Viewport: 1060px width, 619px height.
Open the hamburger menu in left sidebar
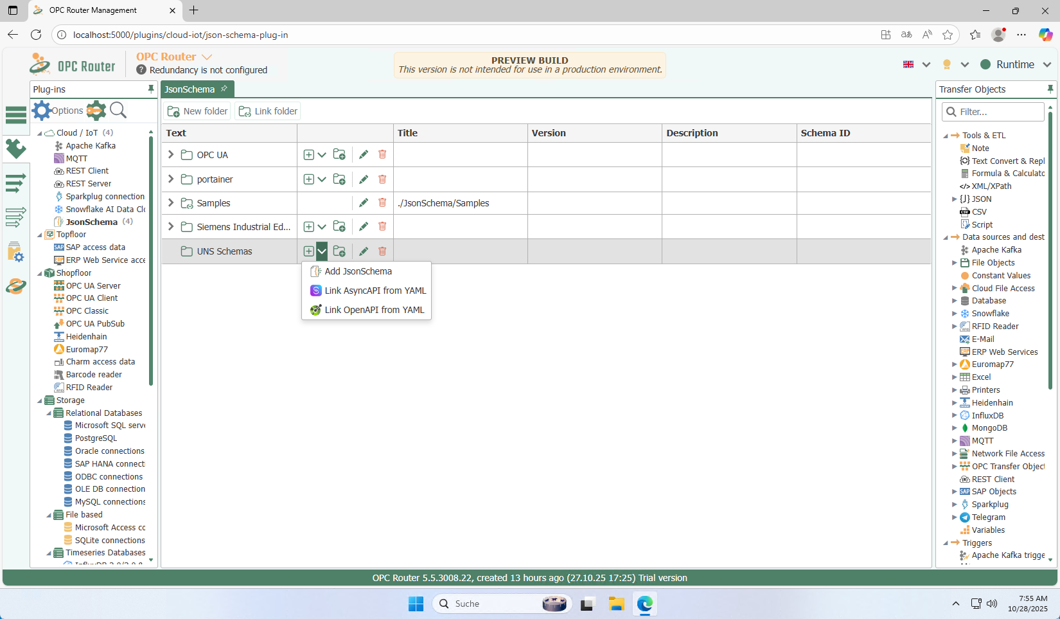pos(16,115)
